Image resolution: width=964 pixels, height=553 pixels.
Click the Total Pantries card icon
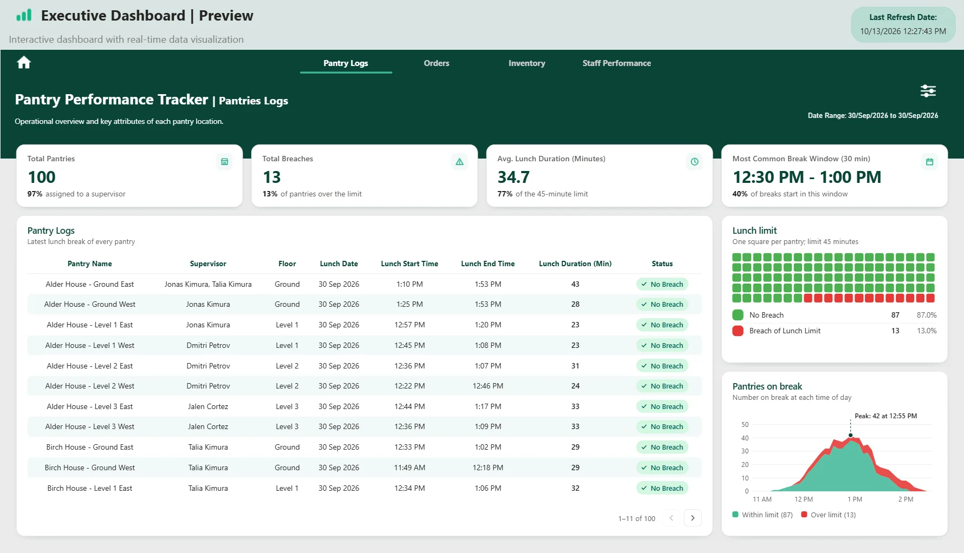click(x=224, y=162)
